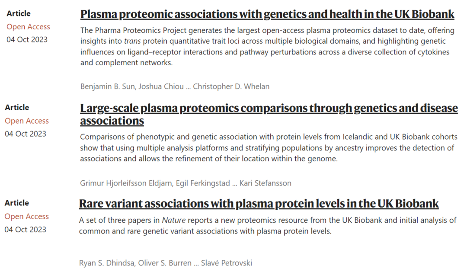Click author name Christopher D. Whelan

231,86
